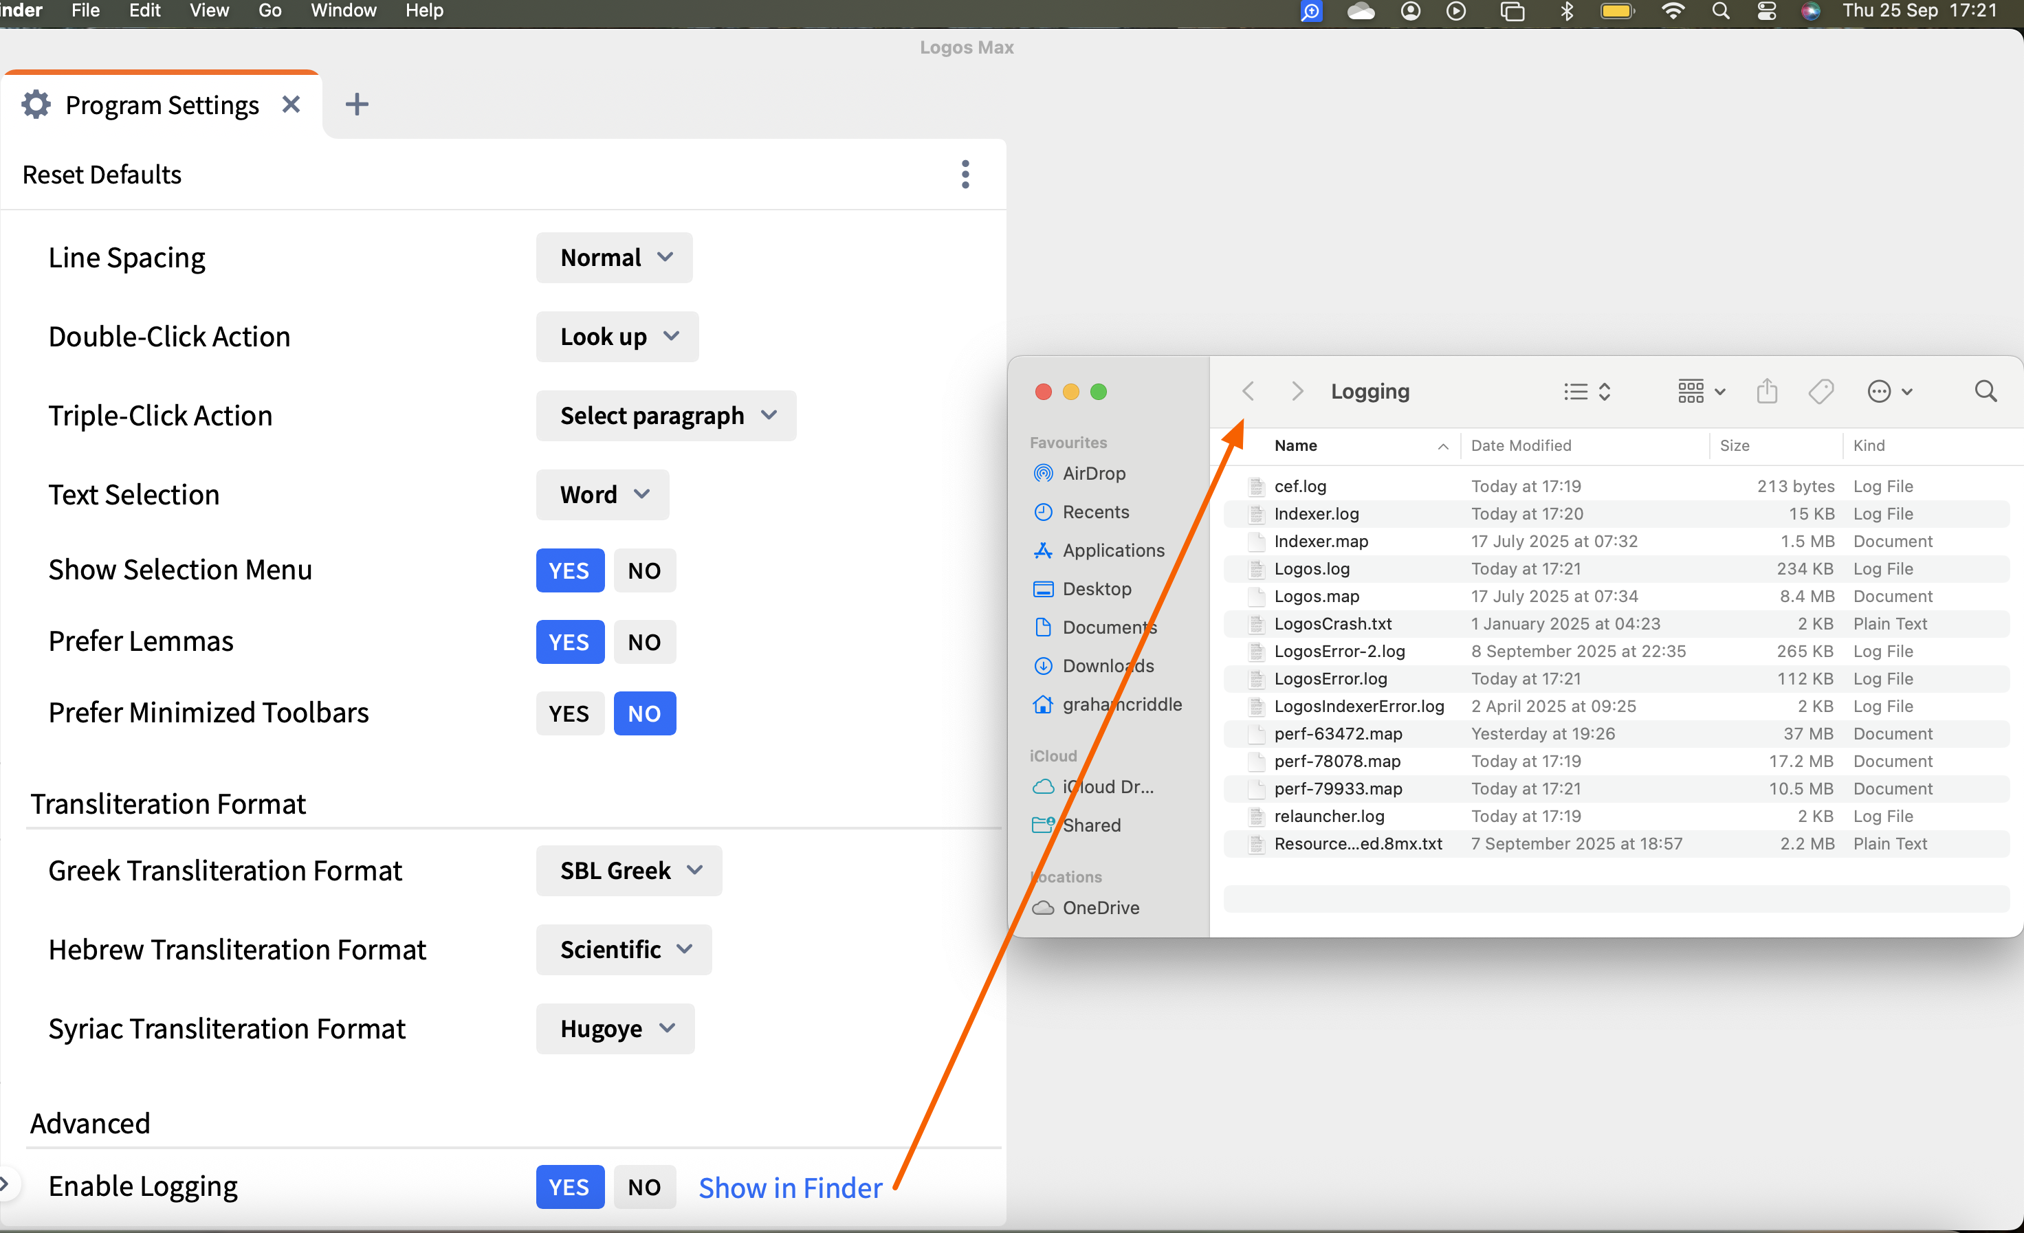The image size is (2024, 1233).
Task: Open Hebrew Transliteration Format dropdown
Action: [x=624, y=949]
